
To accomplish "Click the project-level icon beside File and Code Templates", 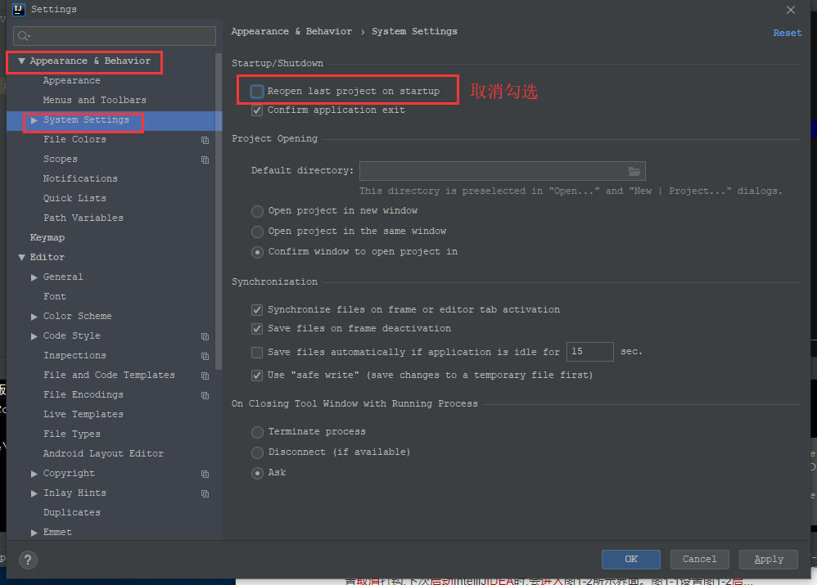I will pos(205,376).
